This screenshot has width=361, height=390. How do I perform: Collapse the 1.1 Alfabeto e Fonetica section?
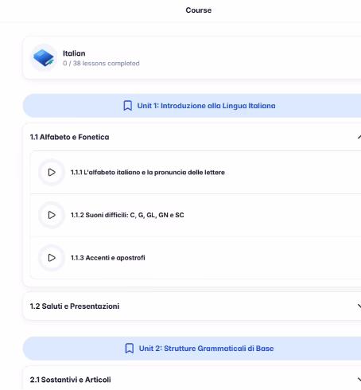359,137
